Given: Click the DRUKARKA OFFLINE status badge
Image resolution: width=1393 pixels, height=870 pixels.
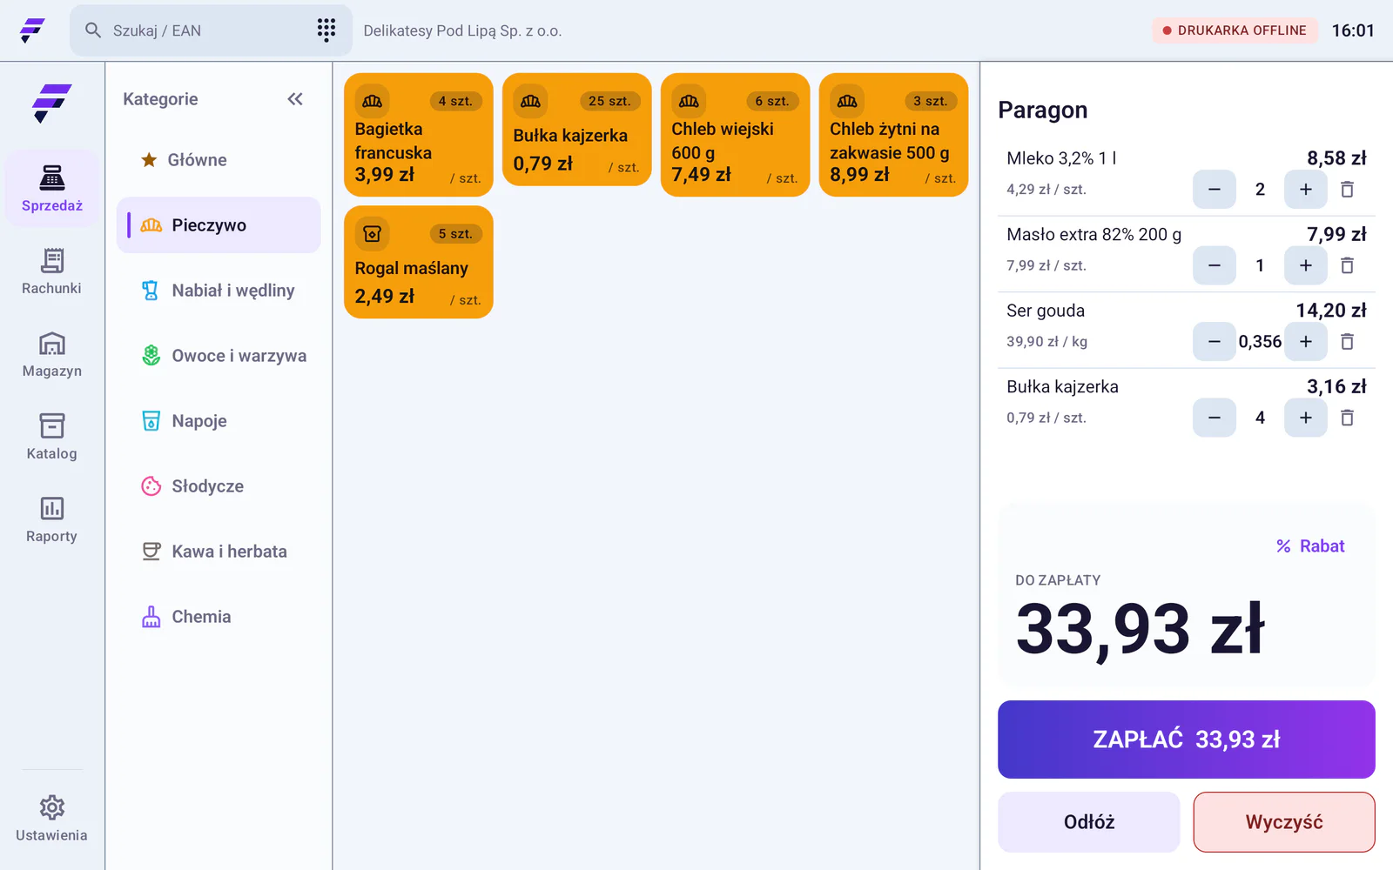Looking at the screenshot, I should (x=1235, y=30).
